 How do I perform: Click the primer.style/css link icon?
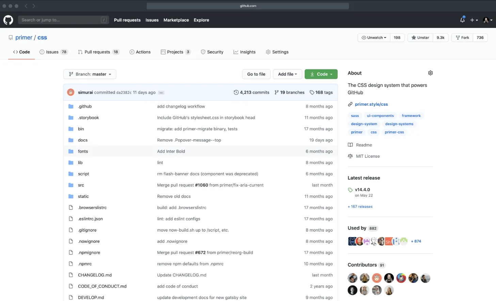click(x=350, y=104)
